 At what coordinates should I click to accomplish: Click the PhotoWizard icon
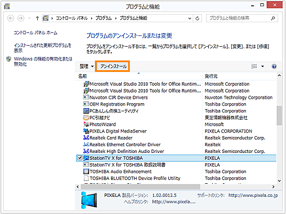[x=86, y=124]
